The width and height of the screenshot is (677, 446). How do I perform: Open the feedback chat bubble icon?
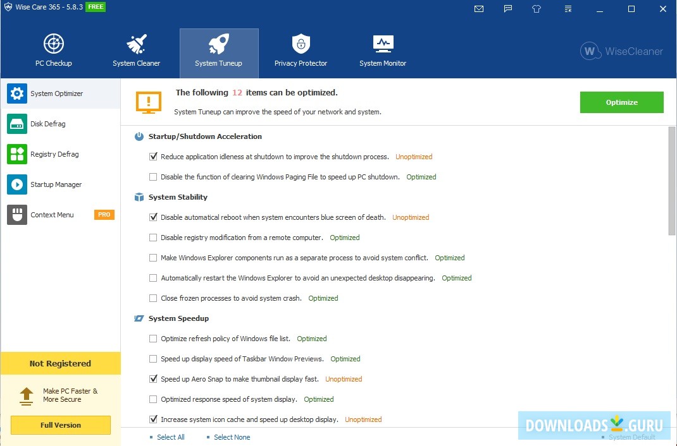pyautogui.click(x=508, y=9)
